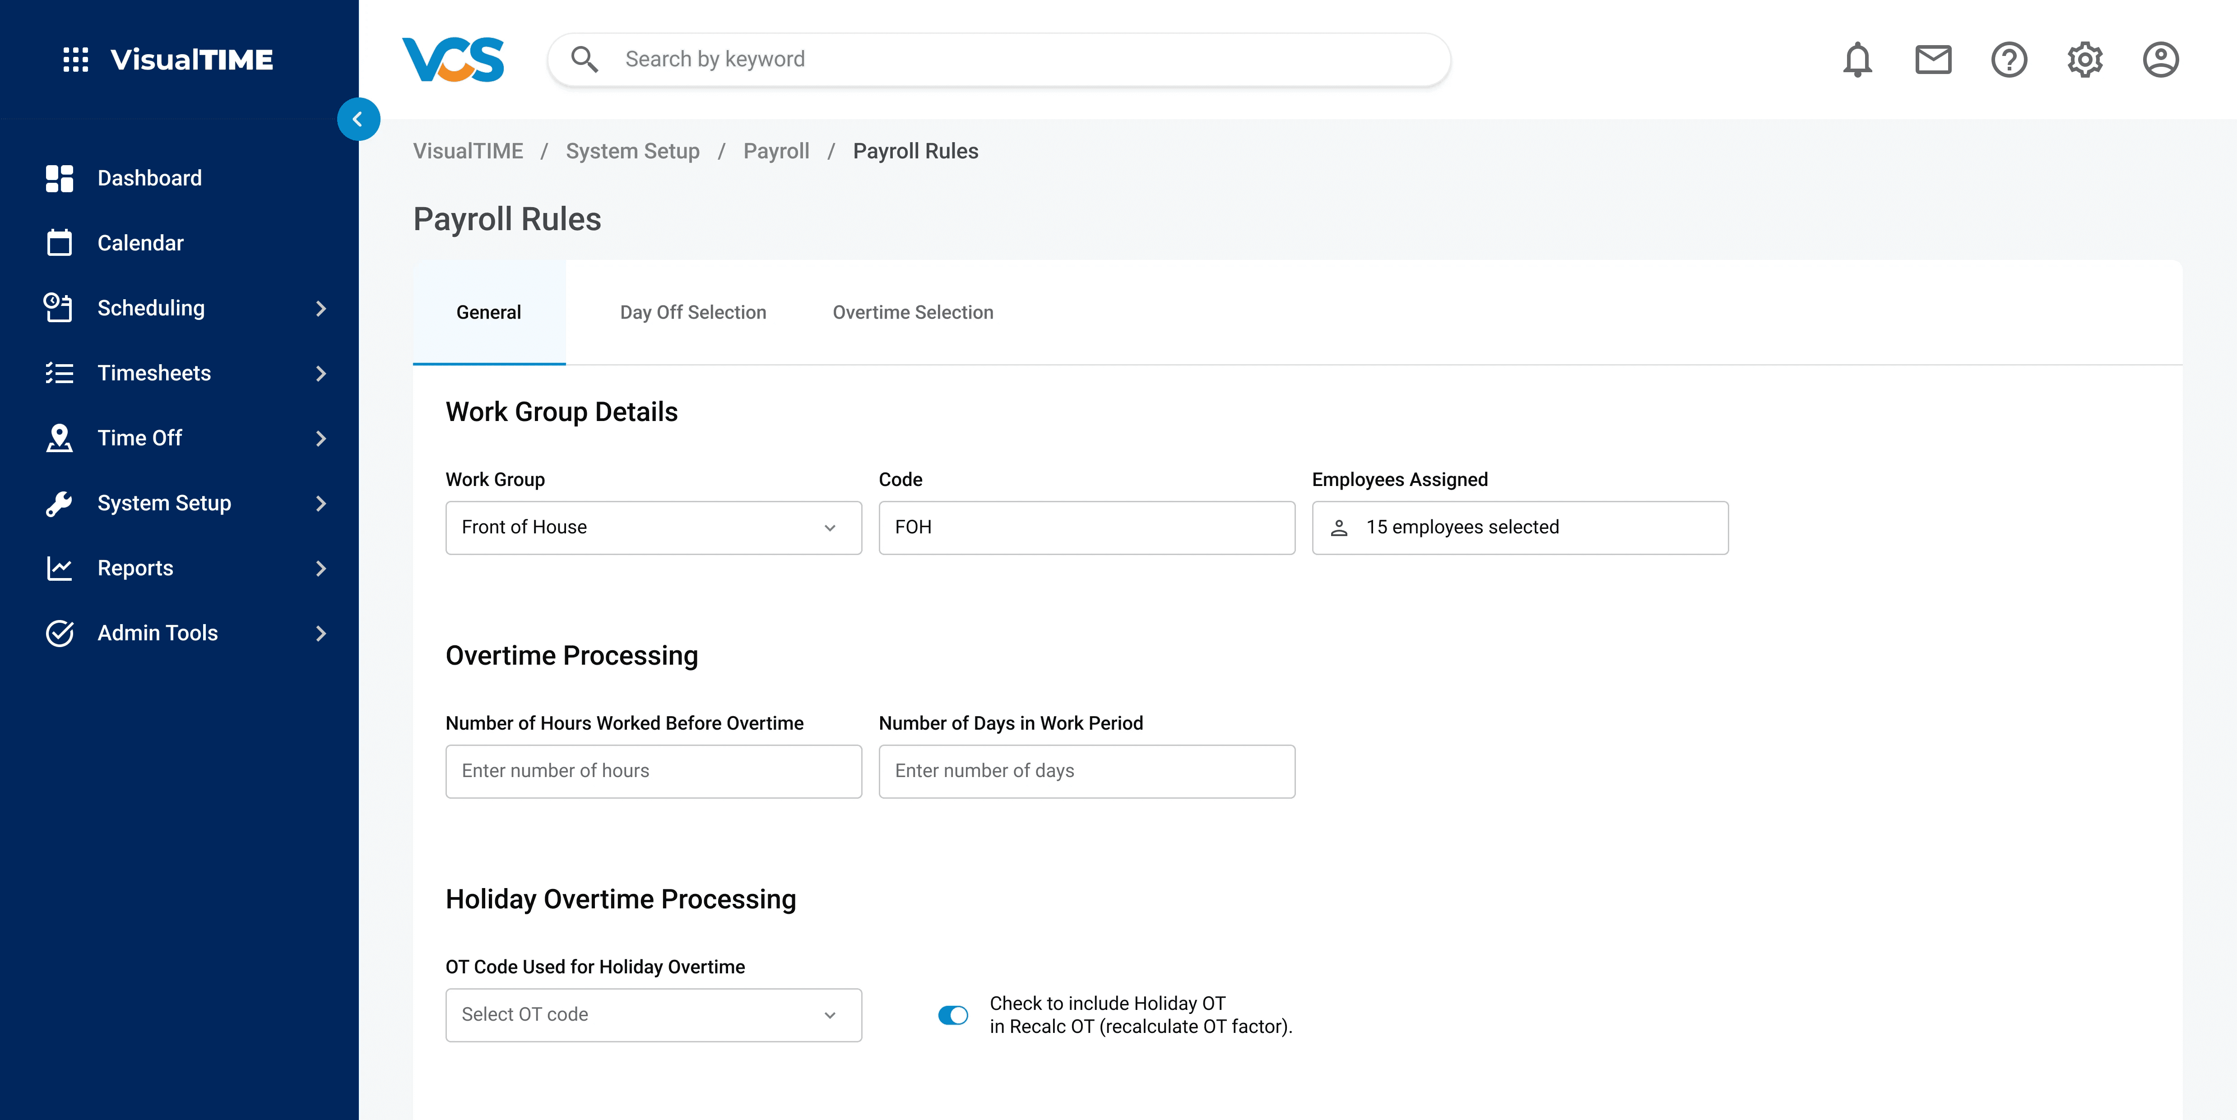The width and height of the screenshot is (2237, 1120).
Task: Open the Select OT code dropdown
Action: tap(653, 1015)
